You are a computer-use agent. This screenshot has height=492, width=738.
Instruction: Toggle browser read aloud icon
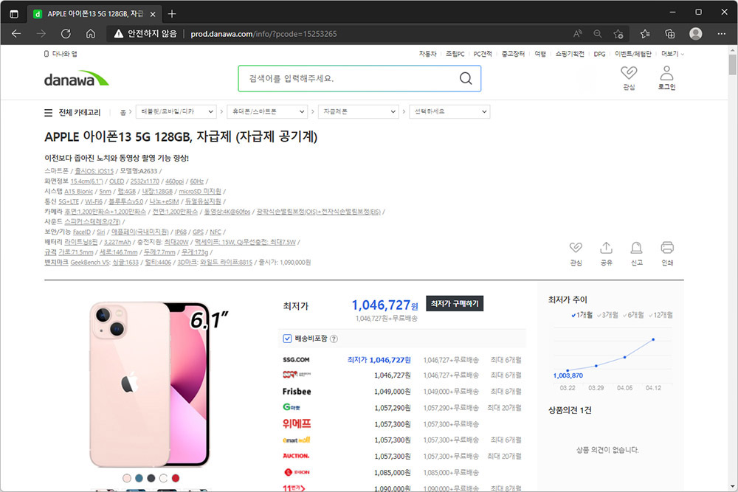pyautogui.click(x=578, y=33)
